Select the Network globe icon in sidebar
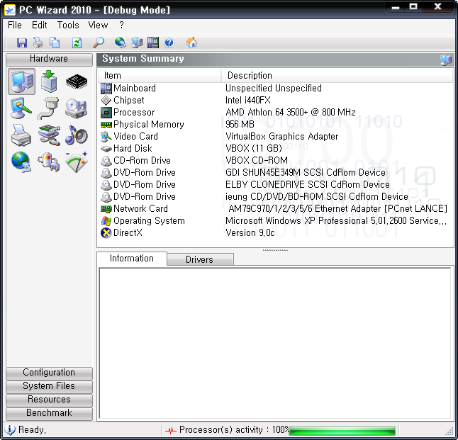 [21, 162]
